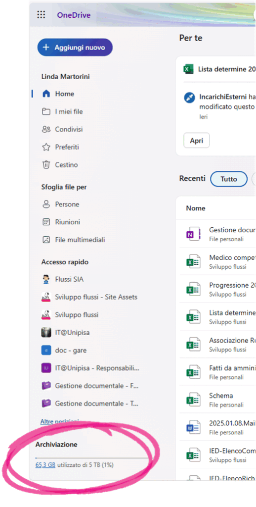Open Preferiti star icon
Viewport: 256px width, 507px height.
coord(46,147)
